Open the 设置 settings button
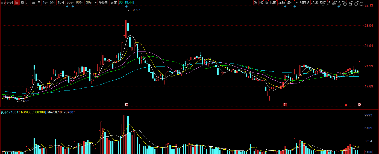 click(x=114, y=2)
